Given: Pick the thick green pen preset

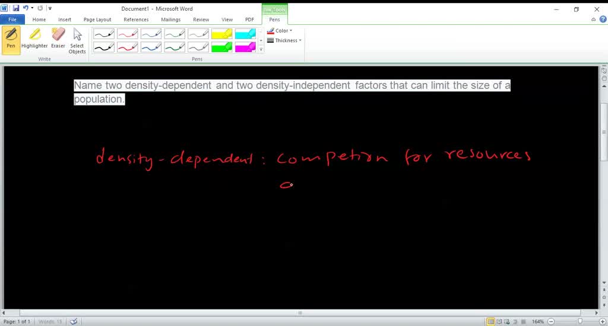Looking at the screenshot, I should 175,47.
